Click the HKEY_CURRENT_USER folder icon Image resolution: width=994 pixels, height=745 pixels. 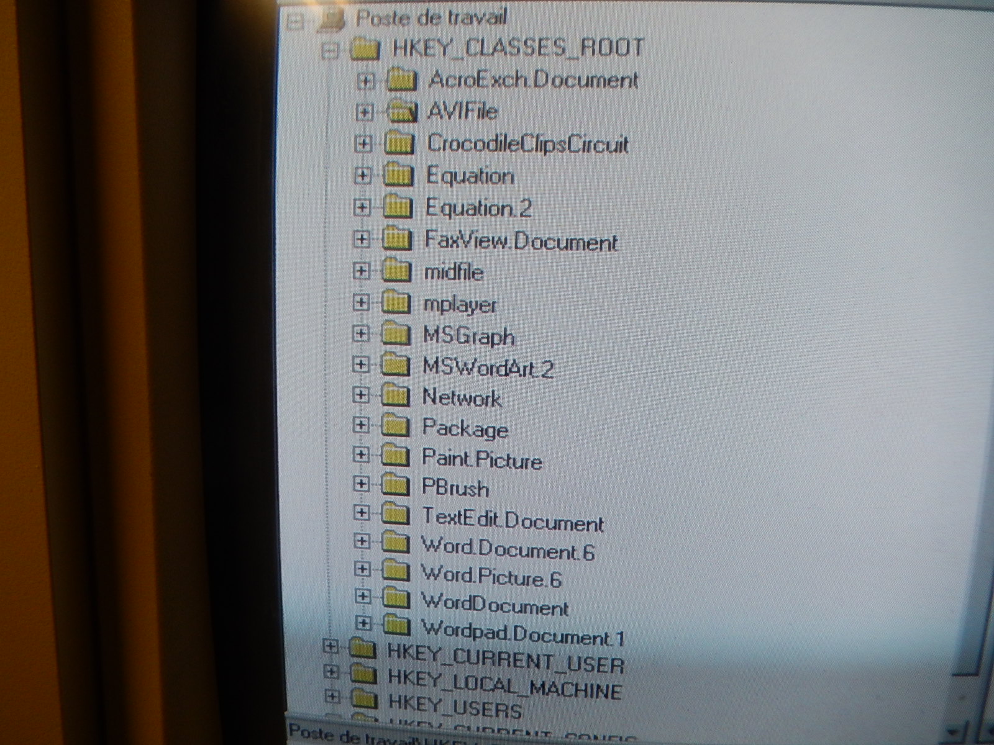click(x=362, y=649)
